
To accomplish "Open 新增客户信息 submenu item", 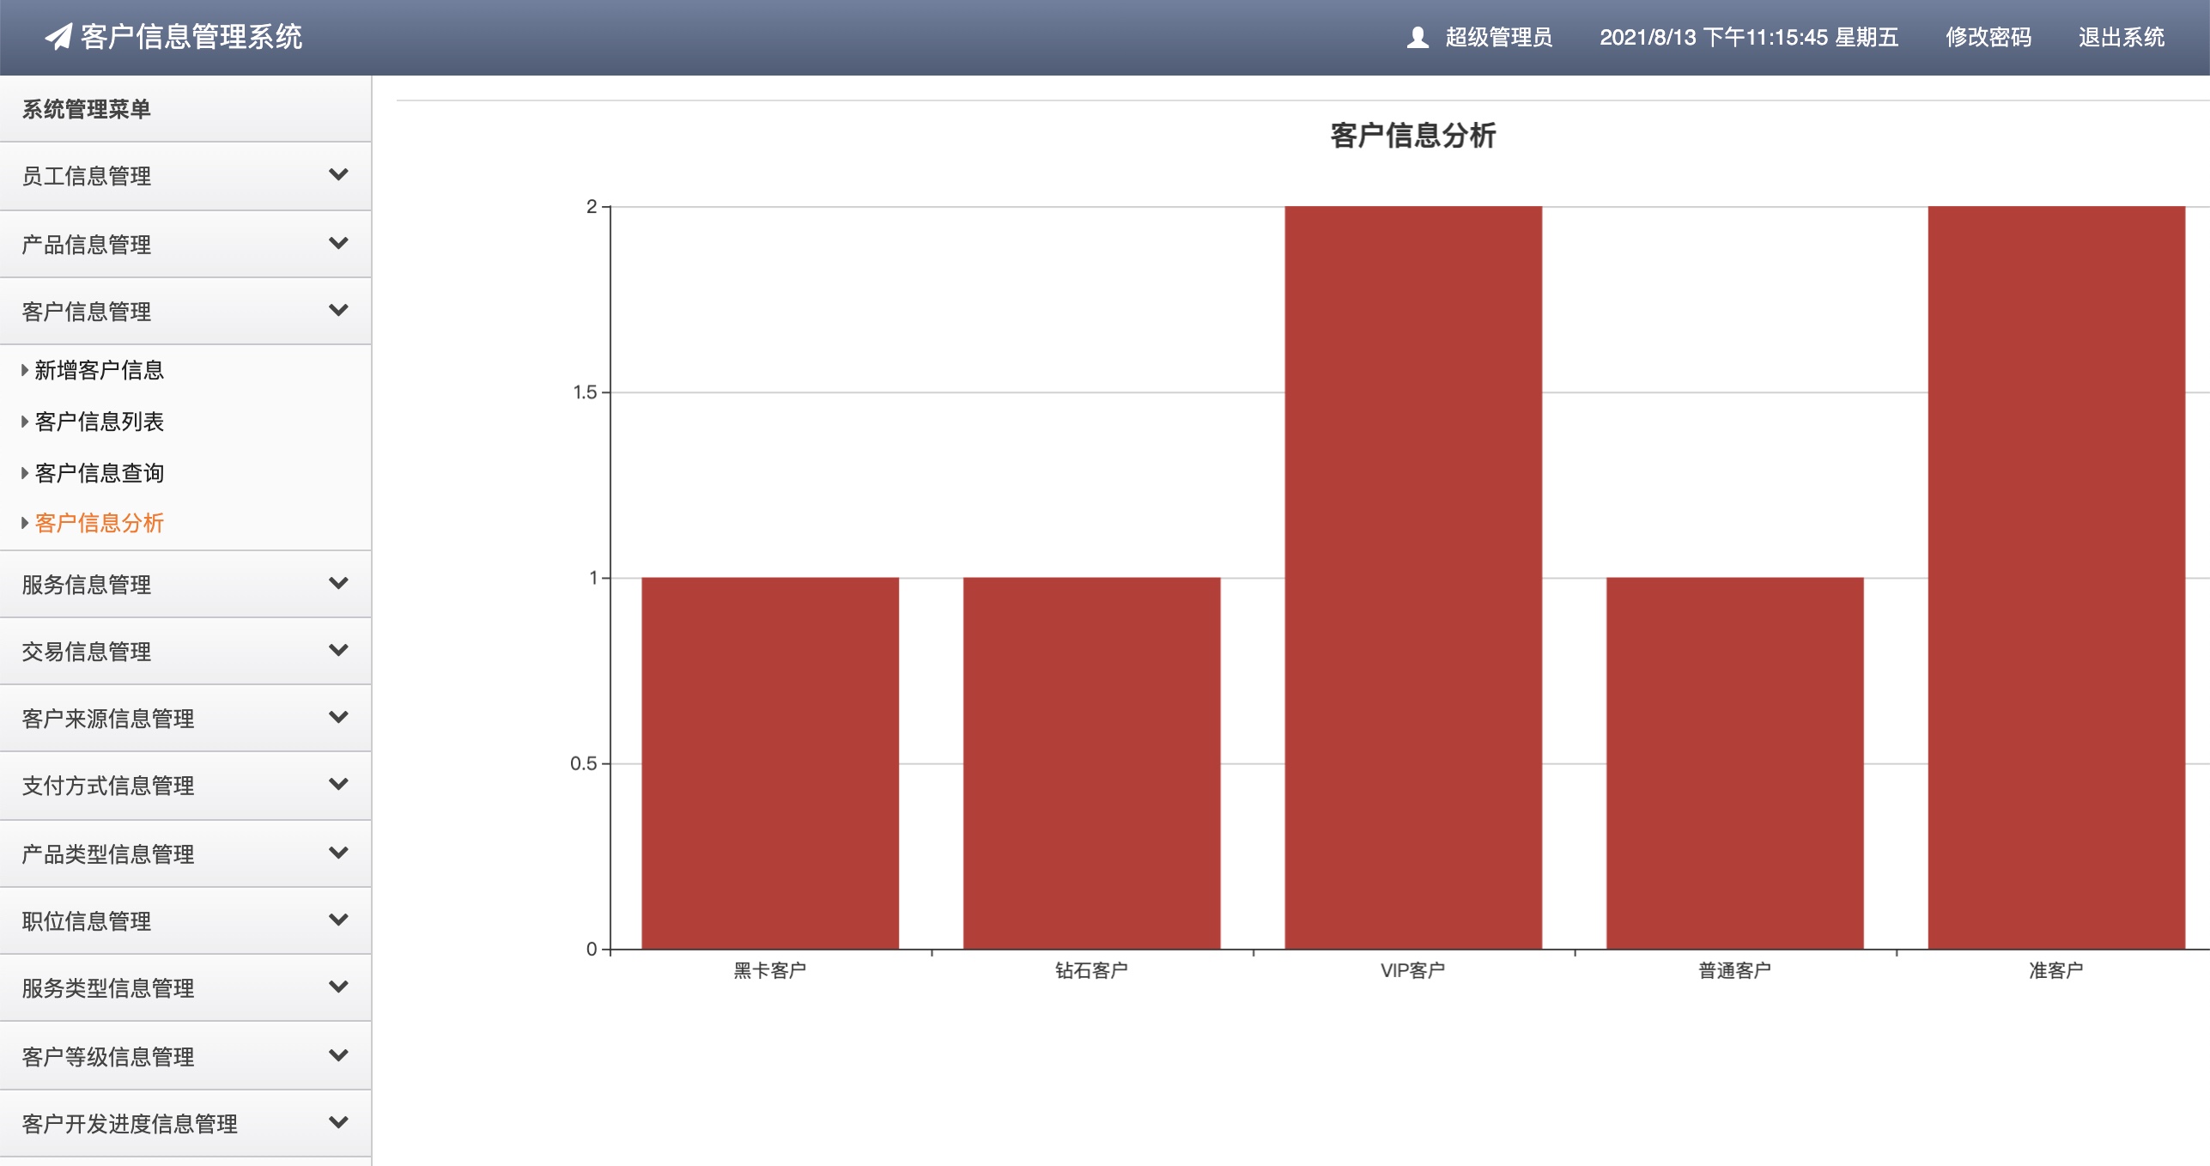I will click(99, 370).
